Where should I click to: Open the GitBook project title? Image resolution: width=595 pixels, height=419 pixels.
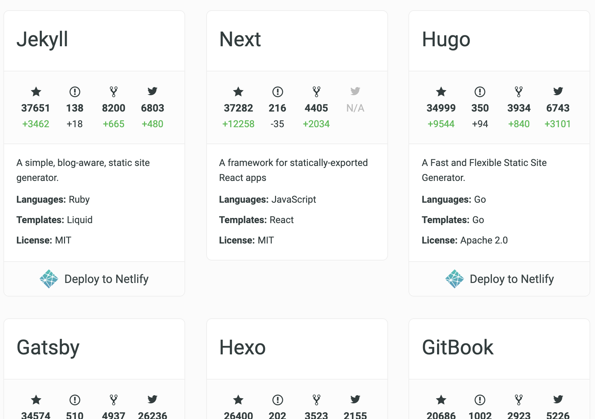(457, 348)
